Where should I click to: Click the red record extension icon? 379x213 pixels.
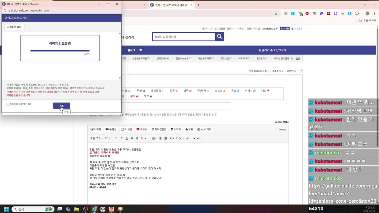pyautogui.click(x=328, y=13)
